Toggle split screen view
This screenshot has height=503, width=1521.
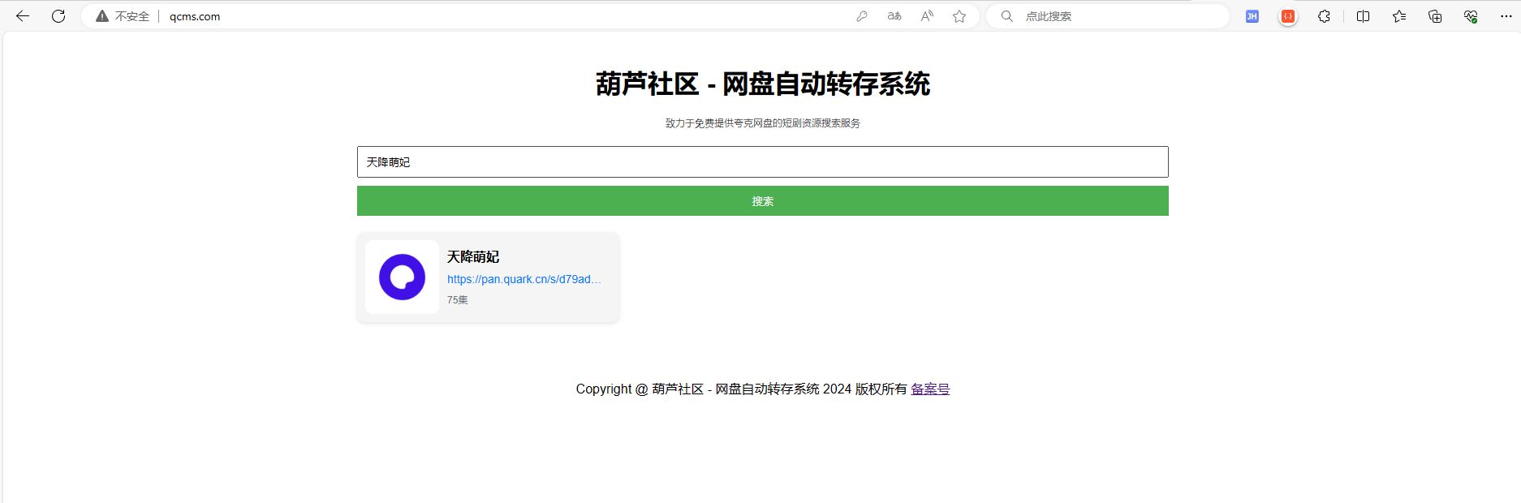1363,16
